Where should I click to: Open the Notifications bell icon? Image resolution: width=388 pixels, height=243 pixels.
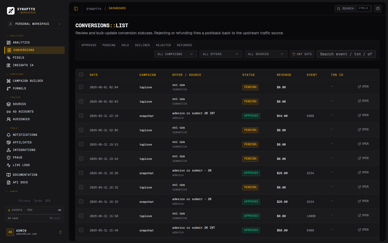9,135
